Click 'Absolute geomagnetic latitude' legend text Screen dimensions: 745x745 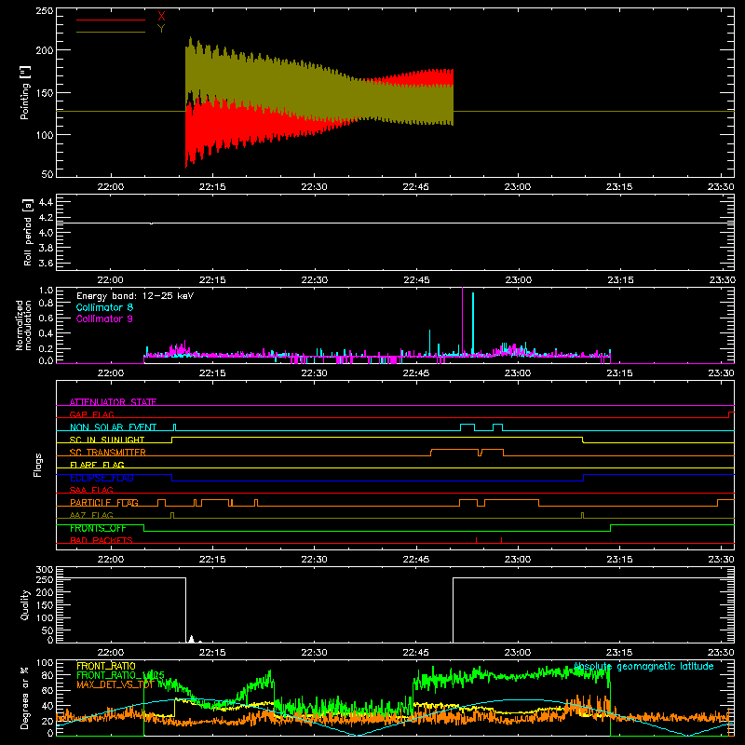click(643, 667)
